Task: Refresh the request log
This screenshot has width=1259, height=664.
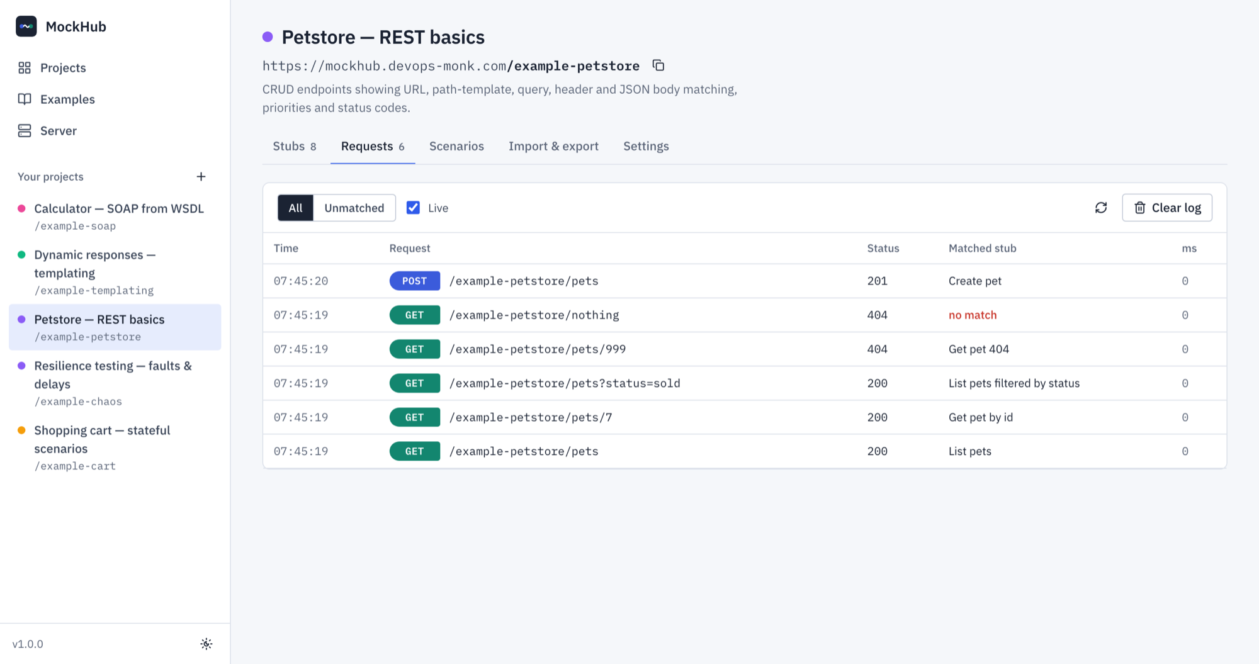Action: (1101, 208)
